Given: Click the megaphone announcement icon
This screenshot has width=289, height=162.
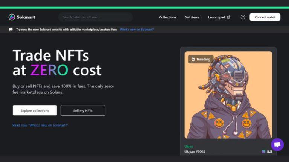Looking at the screenshot, I should point(11,29).
